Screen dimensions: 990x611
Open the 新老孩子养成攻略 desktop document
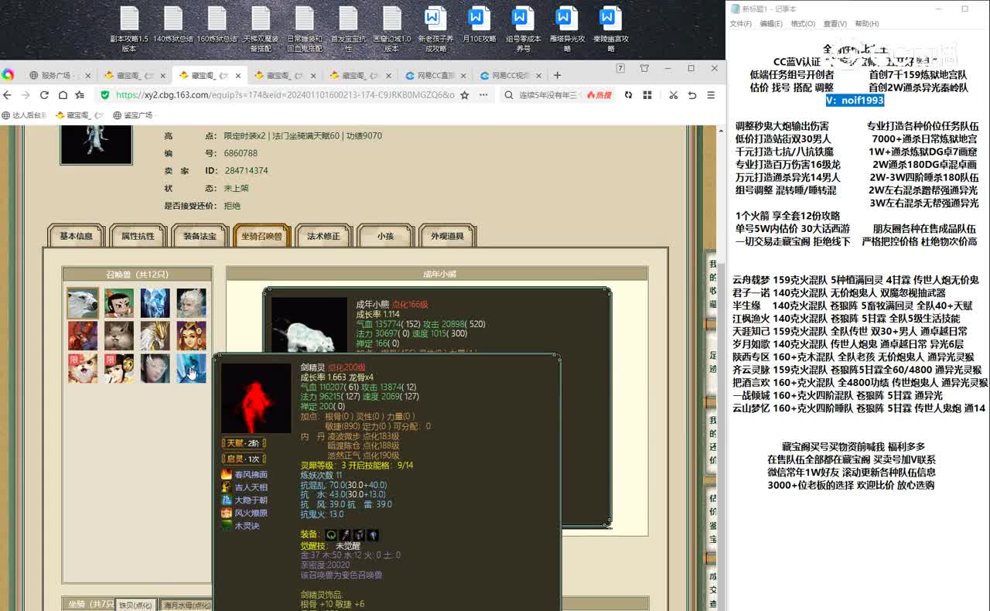pos(435,29)
